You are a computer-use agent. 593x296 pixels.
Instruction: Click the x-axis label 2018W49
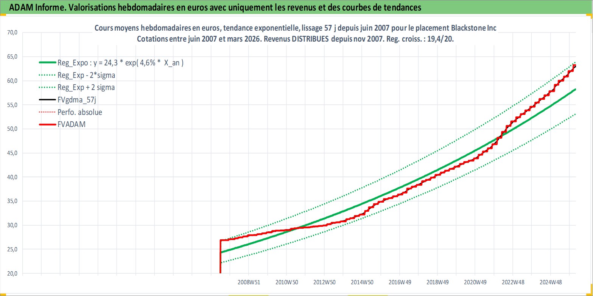pyautogui.click(x=437, y=282)
